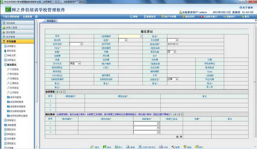Image resolution: width=257 pixels, height=149 pixels.
Task: Click 查询 button at bottom
Action: [130, 147]
